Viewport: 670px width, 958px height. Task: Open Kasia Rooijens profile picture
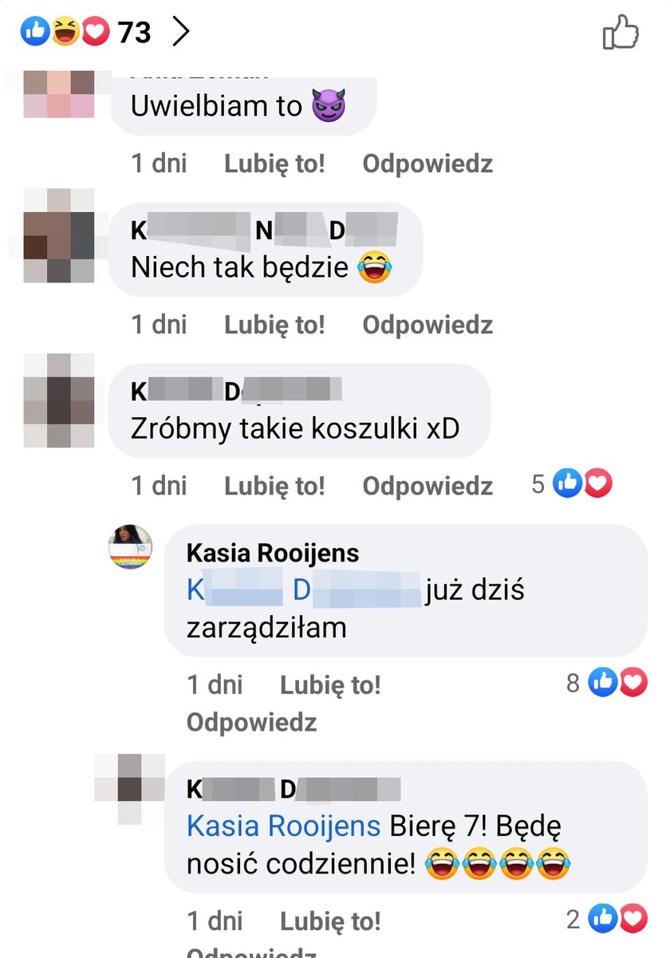130,547
